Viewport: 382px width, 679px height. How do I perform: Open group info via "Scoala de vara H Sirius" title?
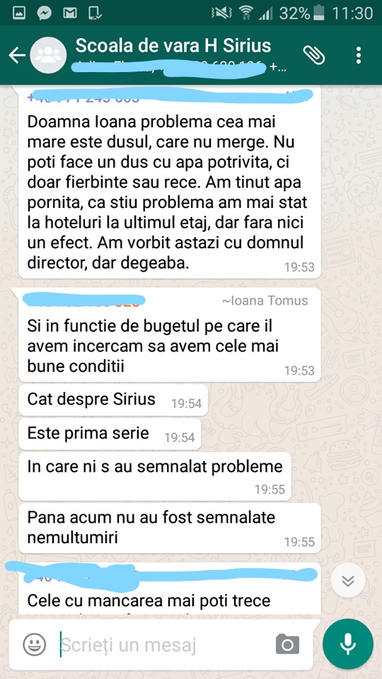(173, 45)
